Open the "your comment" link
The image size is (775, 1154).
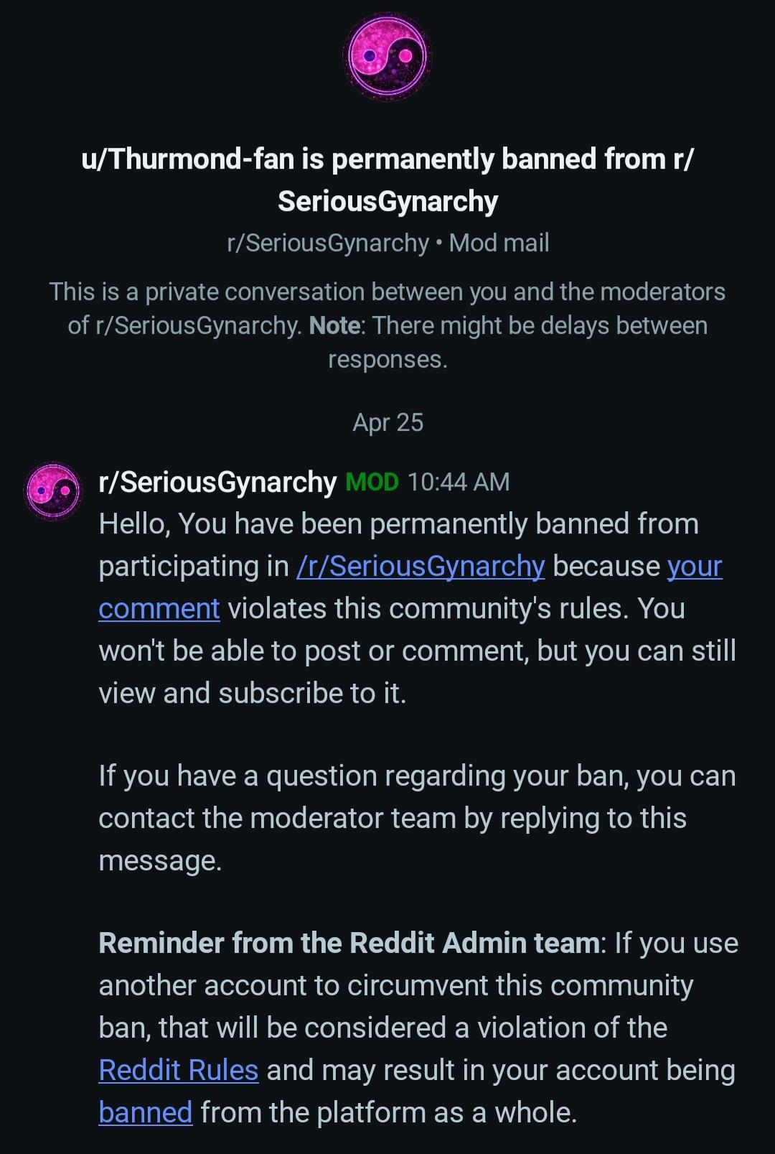pyautogui.click(x=694, y=567)
